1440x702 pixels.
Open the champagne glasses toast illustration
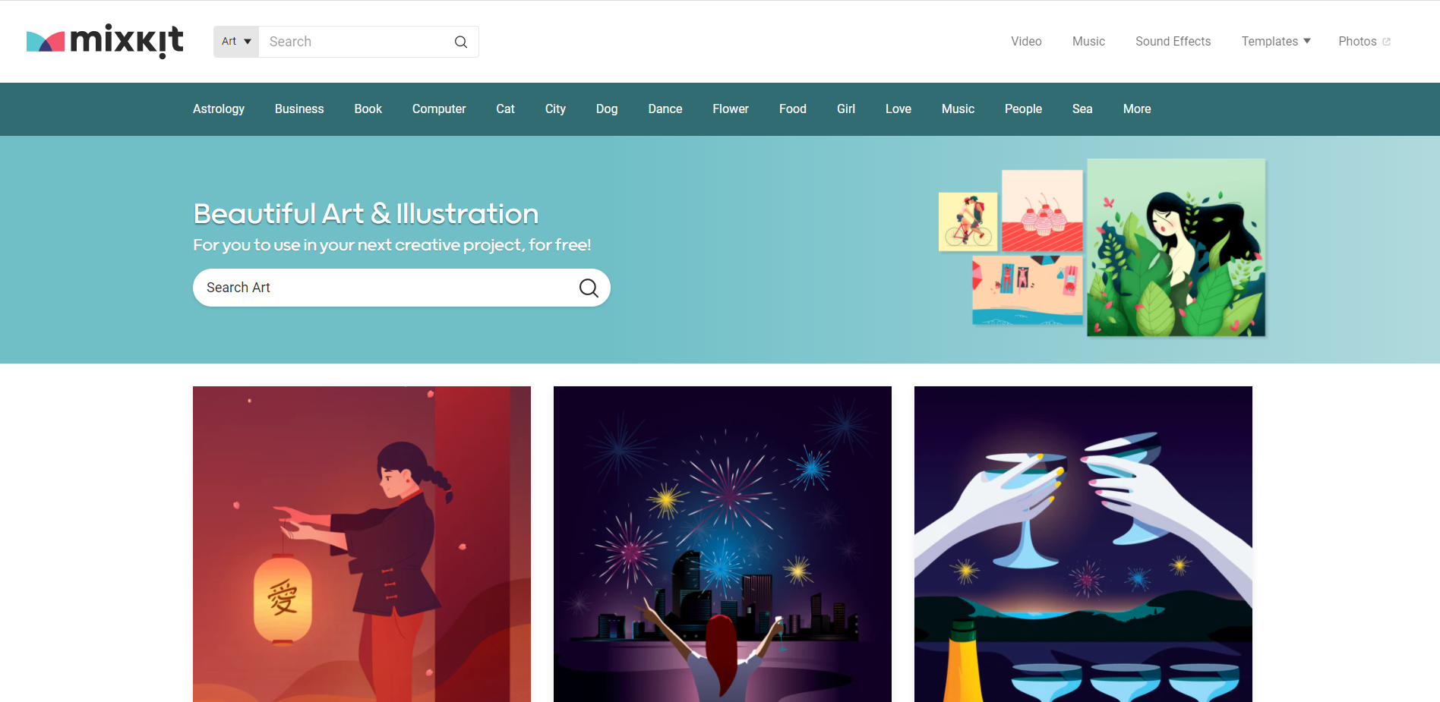pyautogui.click(x=1083, y=544)
